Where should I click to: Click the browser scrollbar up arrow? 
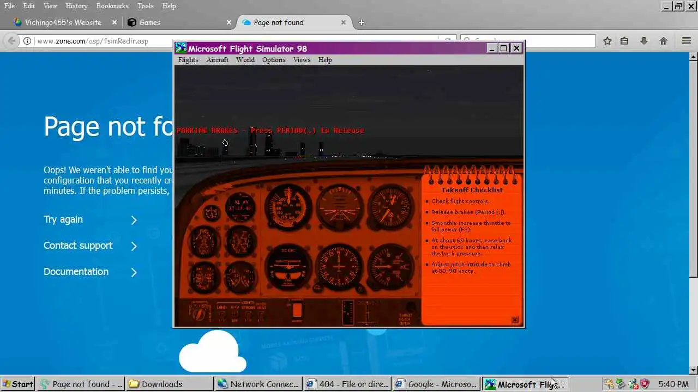point(693,57)
